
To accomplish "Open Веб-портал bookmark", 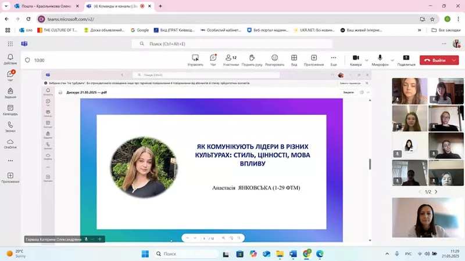I will pos(268,30).
